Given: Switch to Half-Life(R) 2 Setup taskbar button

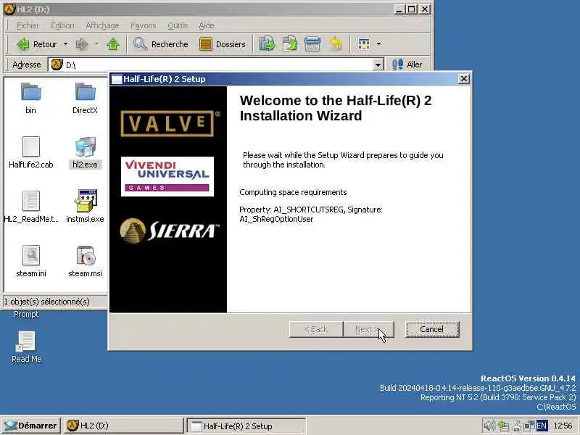Looking at the screenshot, I should click(246, 426).
